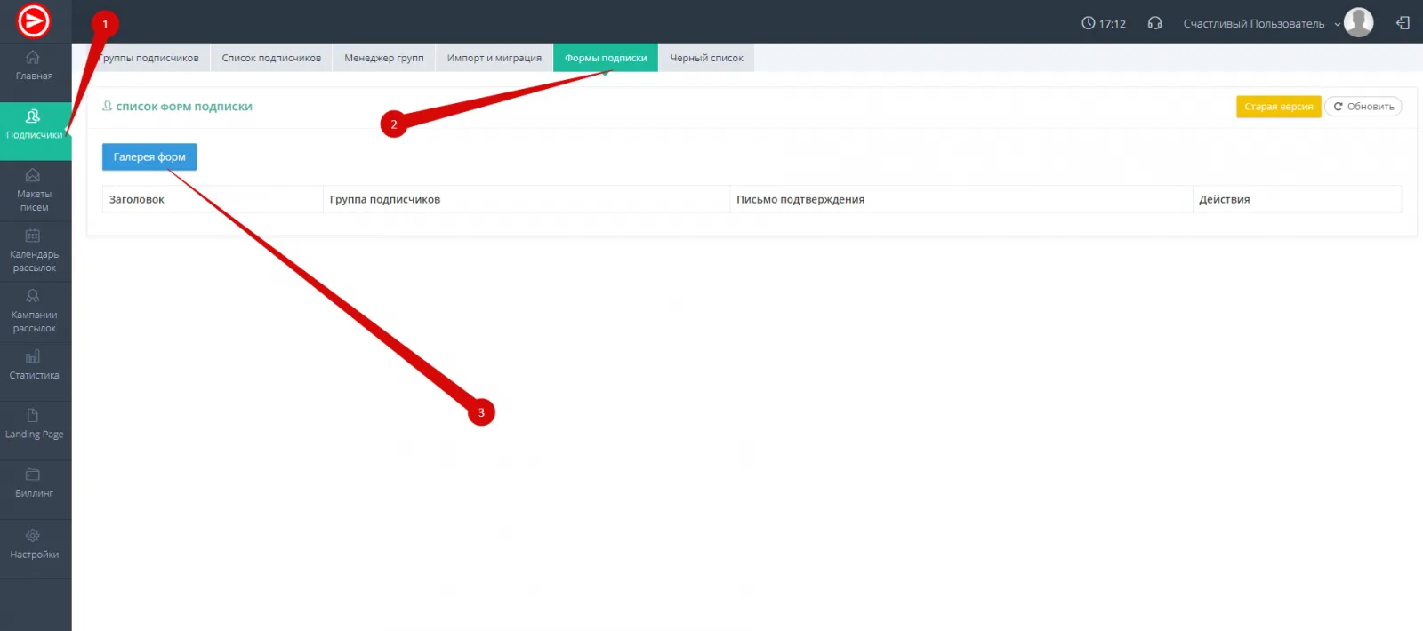Screen dimensions: 1423x631
Task: Open Биллинг section in sidebar
Action: coord(34,483)
